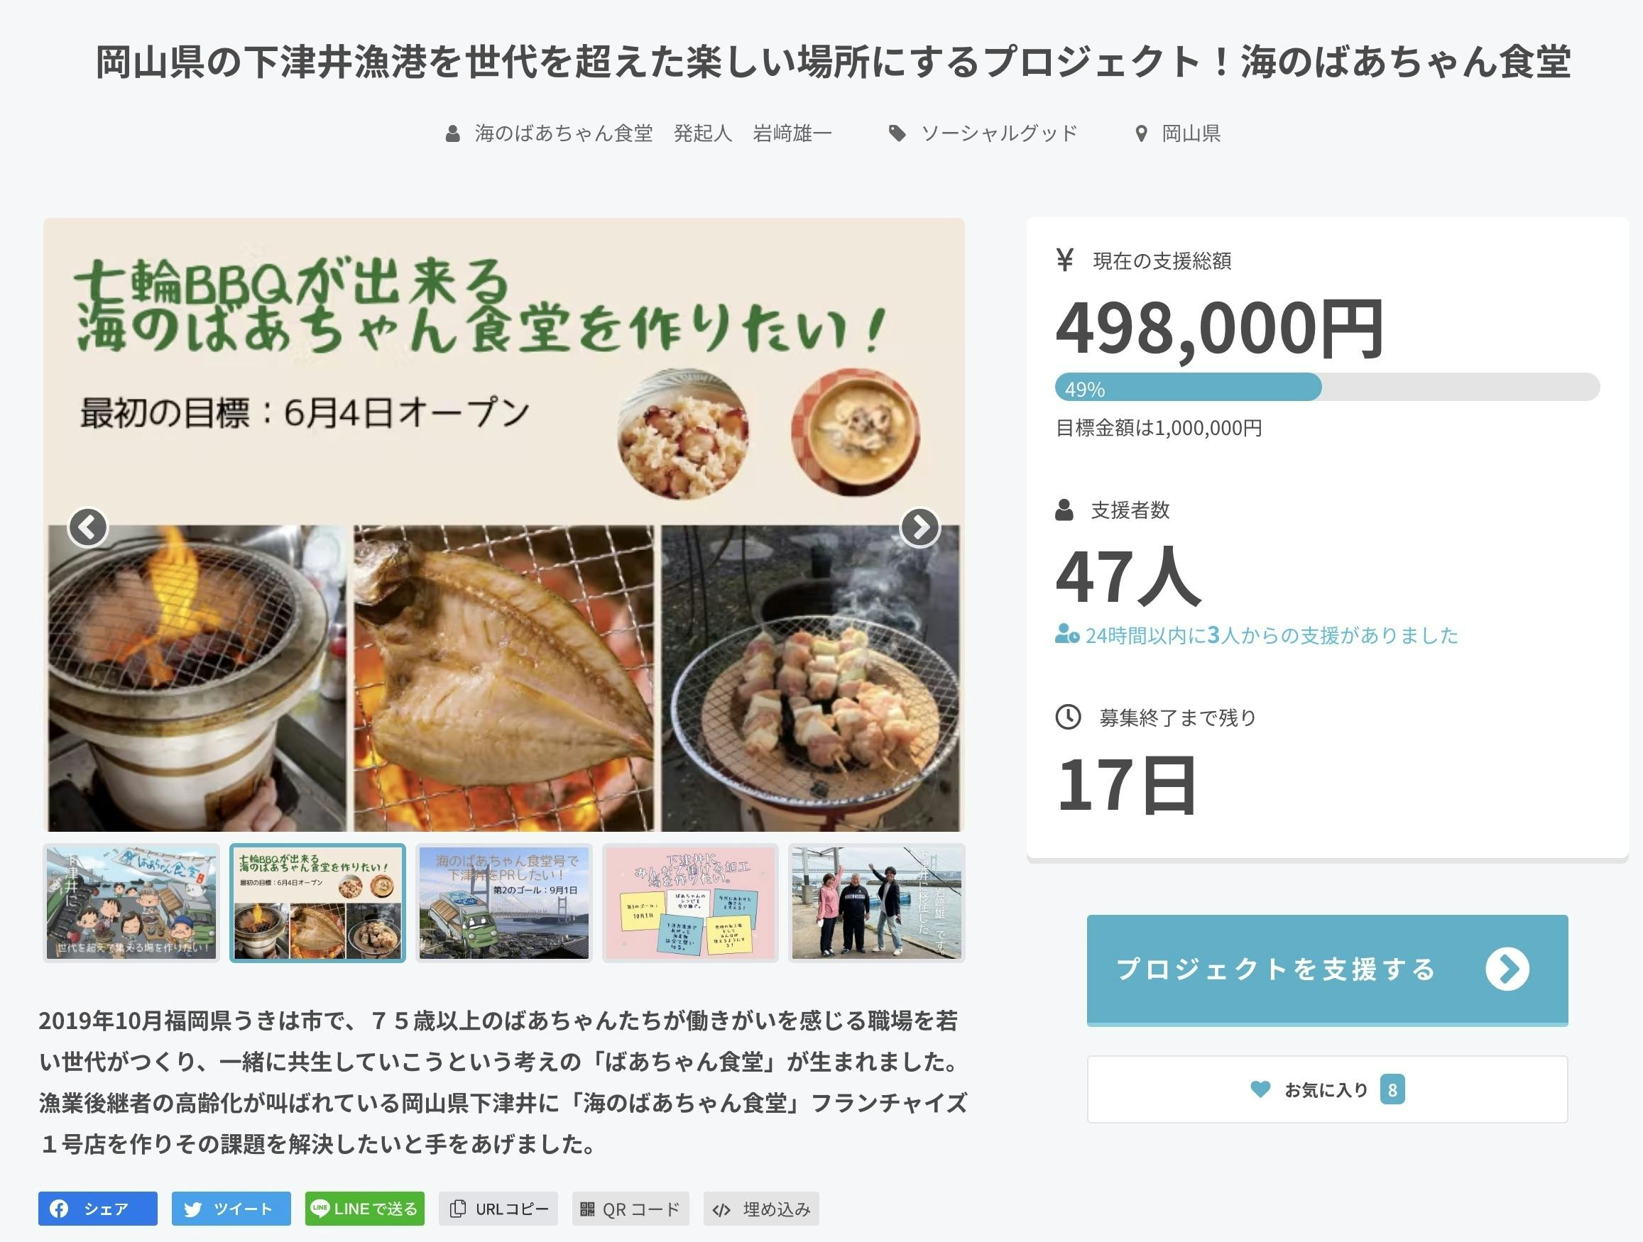1643x1242 pixels.
Task: Select the pink sticky-notes thumbnail
Action: click(690, 903)
